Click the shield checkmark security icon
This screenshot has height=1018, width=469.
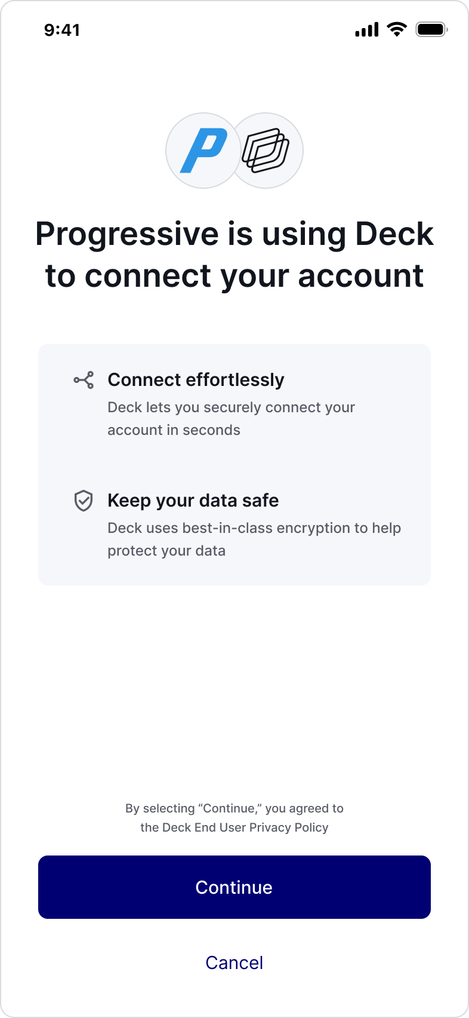[x=84, y=500]
